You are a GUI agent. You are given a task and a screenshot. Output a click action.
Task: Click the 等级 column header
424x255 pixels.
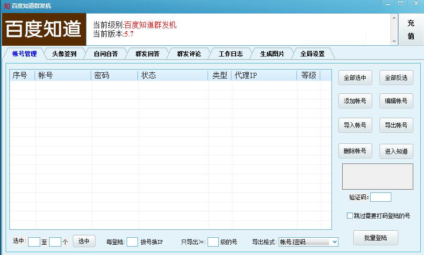tap(309, 75)
